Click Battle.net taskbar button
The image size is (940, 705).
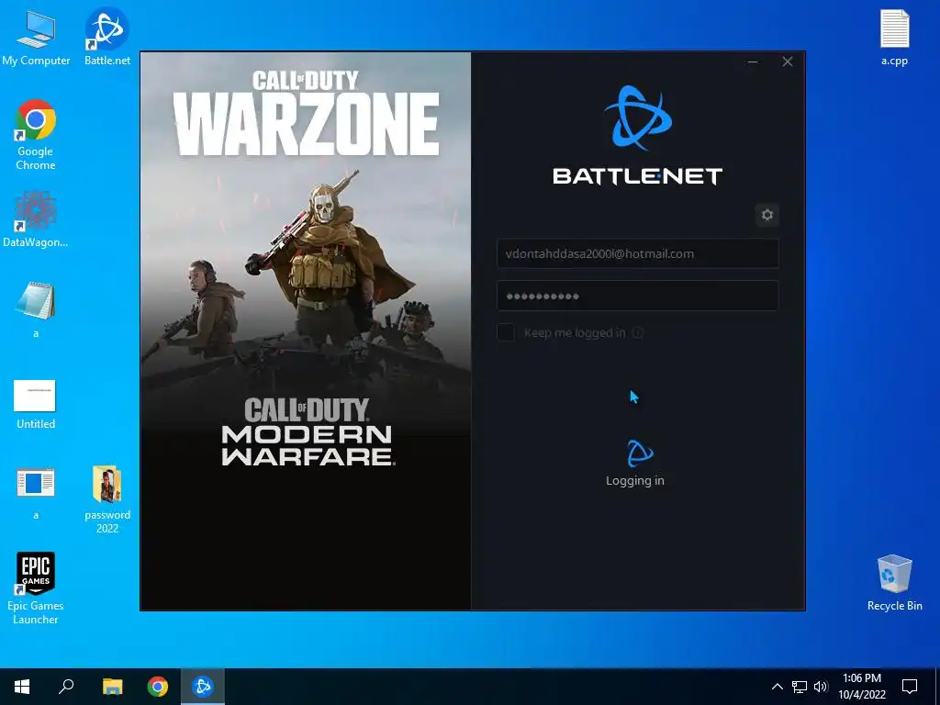[203, 687]
